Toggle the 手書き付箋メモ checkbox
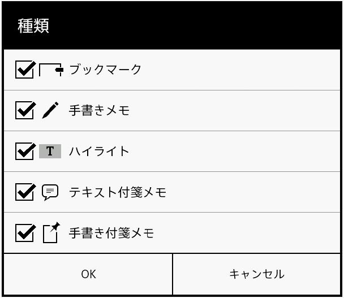This screenshot has height=298, width=344. pyautogui.click(x=25, y=232)
